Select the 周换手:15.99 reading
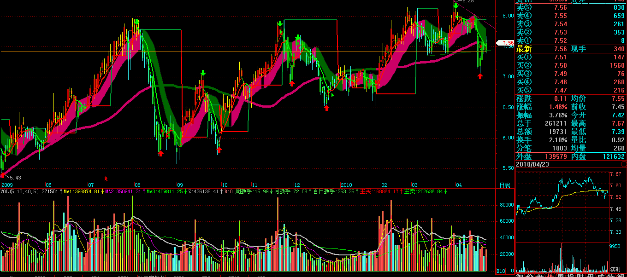Screen dimensions: 627x277 point(252,191)
